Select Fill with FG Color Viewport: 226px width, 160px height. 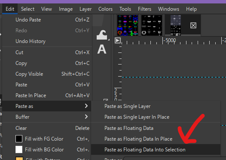pos(47,139)
